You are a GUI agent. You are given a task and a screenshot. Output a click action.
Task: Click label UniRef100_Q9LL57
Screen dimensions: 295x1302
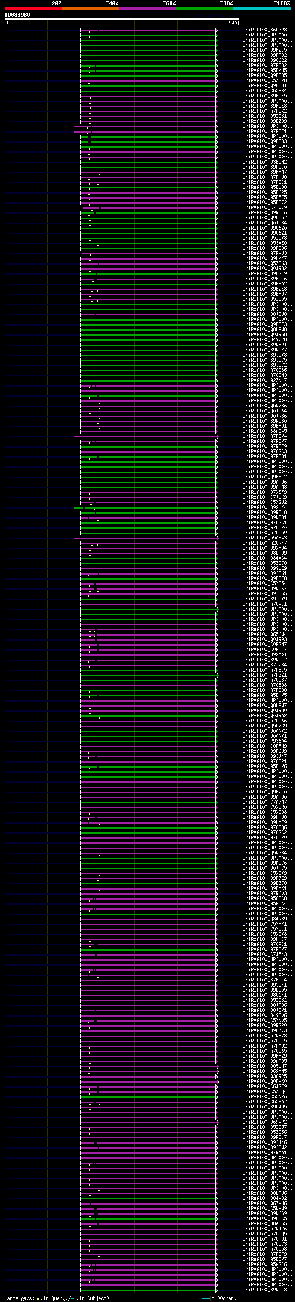(x=265, y=218)
